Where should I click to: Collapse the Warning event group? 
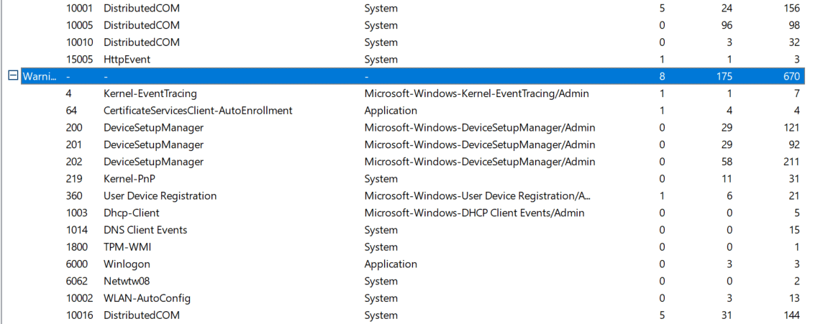[x=12, y=75]
